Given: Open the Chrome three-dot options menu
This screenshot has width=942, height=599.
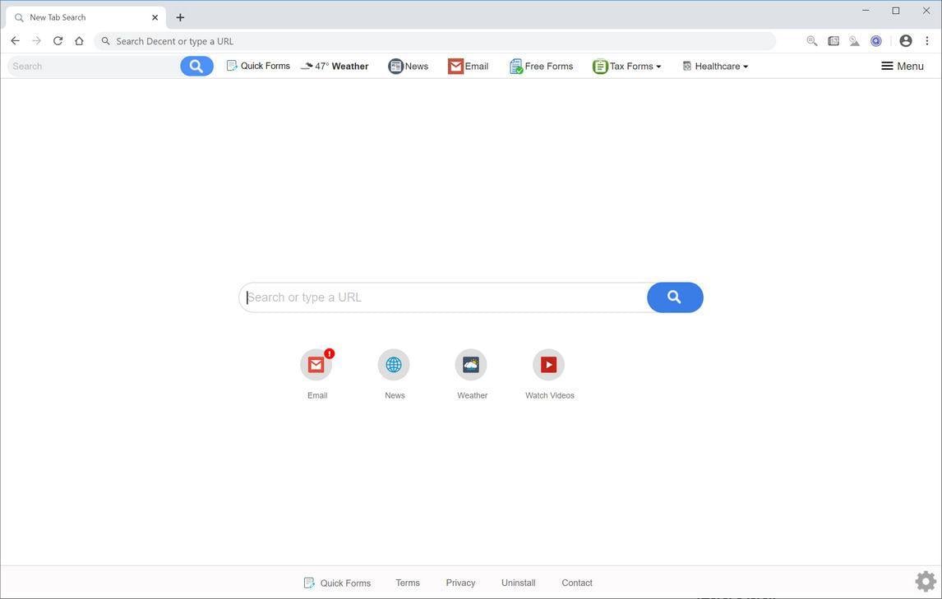Looking at the screenshot, I should point(929,40).
